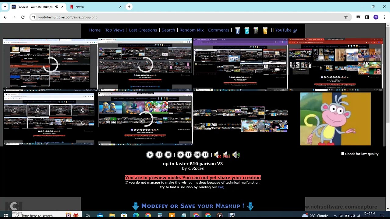Open Calculator from the taskbar

160,215
